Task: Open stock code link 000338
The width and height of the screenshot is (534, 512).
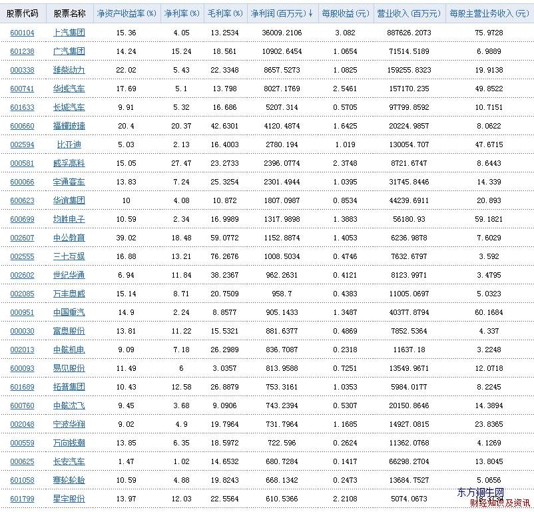Action: [x=22, y=70]
